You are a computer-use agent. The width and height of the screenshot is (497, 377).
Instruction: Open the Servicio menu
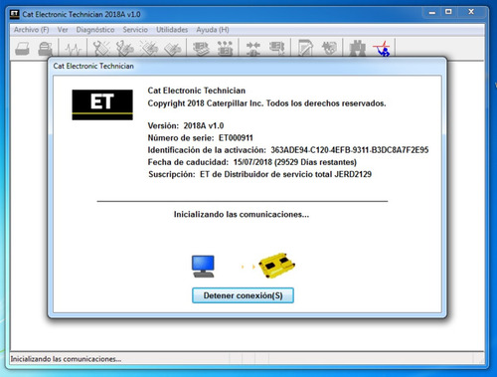click(x=135, y=30)
